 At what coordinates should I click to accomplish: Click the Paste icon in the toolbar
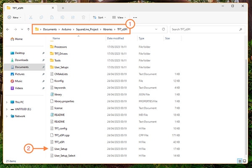[52, 18]
